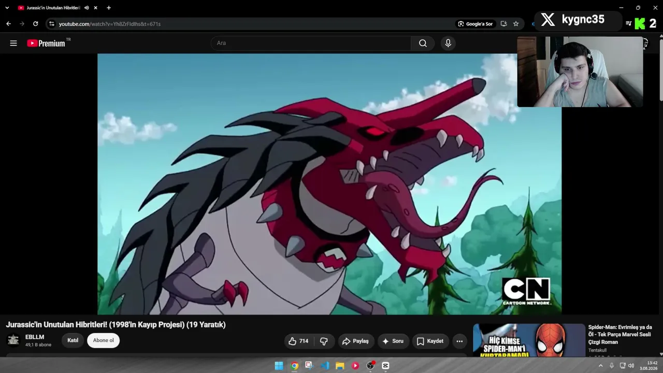This screenshot has height=373, width=663.
Task: Open the Spider-Man recommended video thumbnail
Action: (529, 340)
